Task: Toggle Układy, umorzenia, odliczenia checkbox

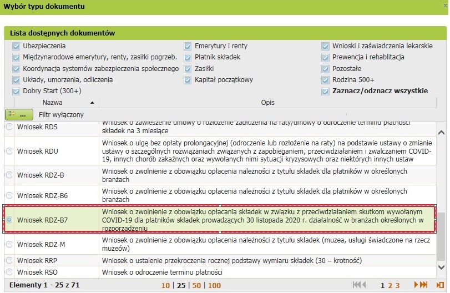Action: [x=16, y=80]
